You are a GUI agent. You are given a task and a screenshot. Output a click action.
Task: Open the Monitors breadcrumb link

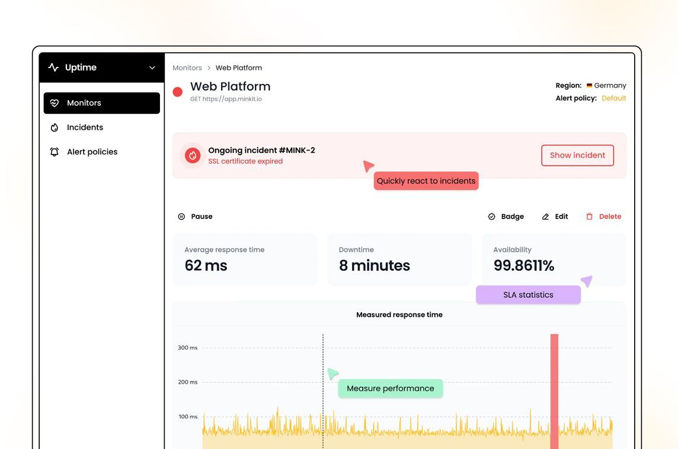(x=187, y=68)
